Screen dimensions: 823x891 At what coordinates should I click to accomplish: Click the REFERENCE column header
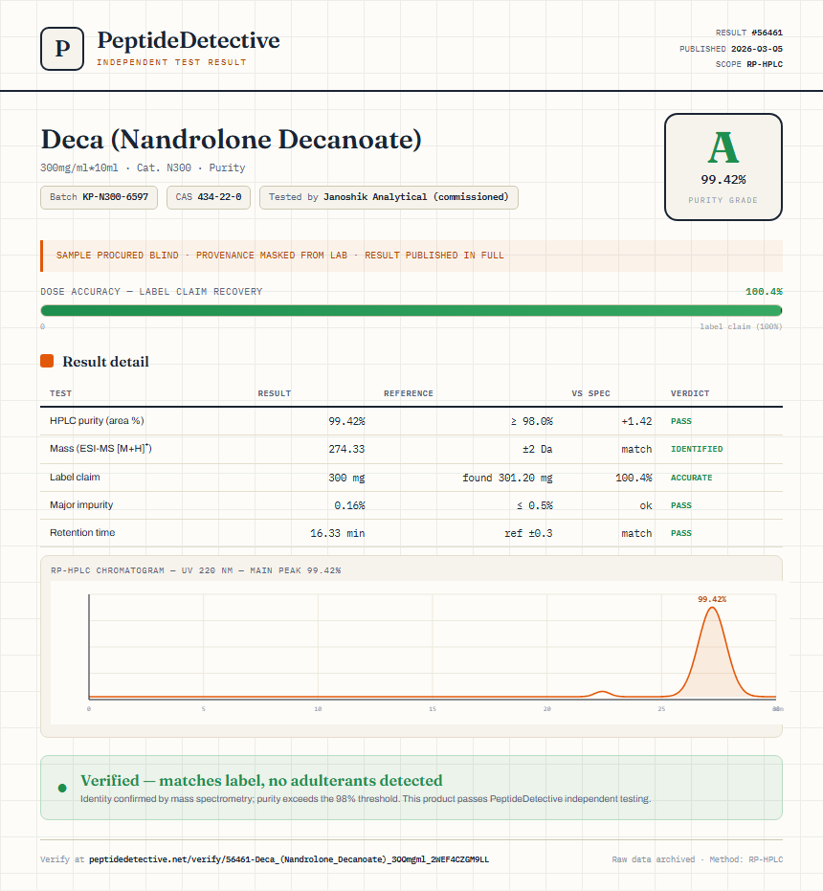point(409,393)
